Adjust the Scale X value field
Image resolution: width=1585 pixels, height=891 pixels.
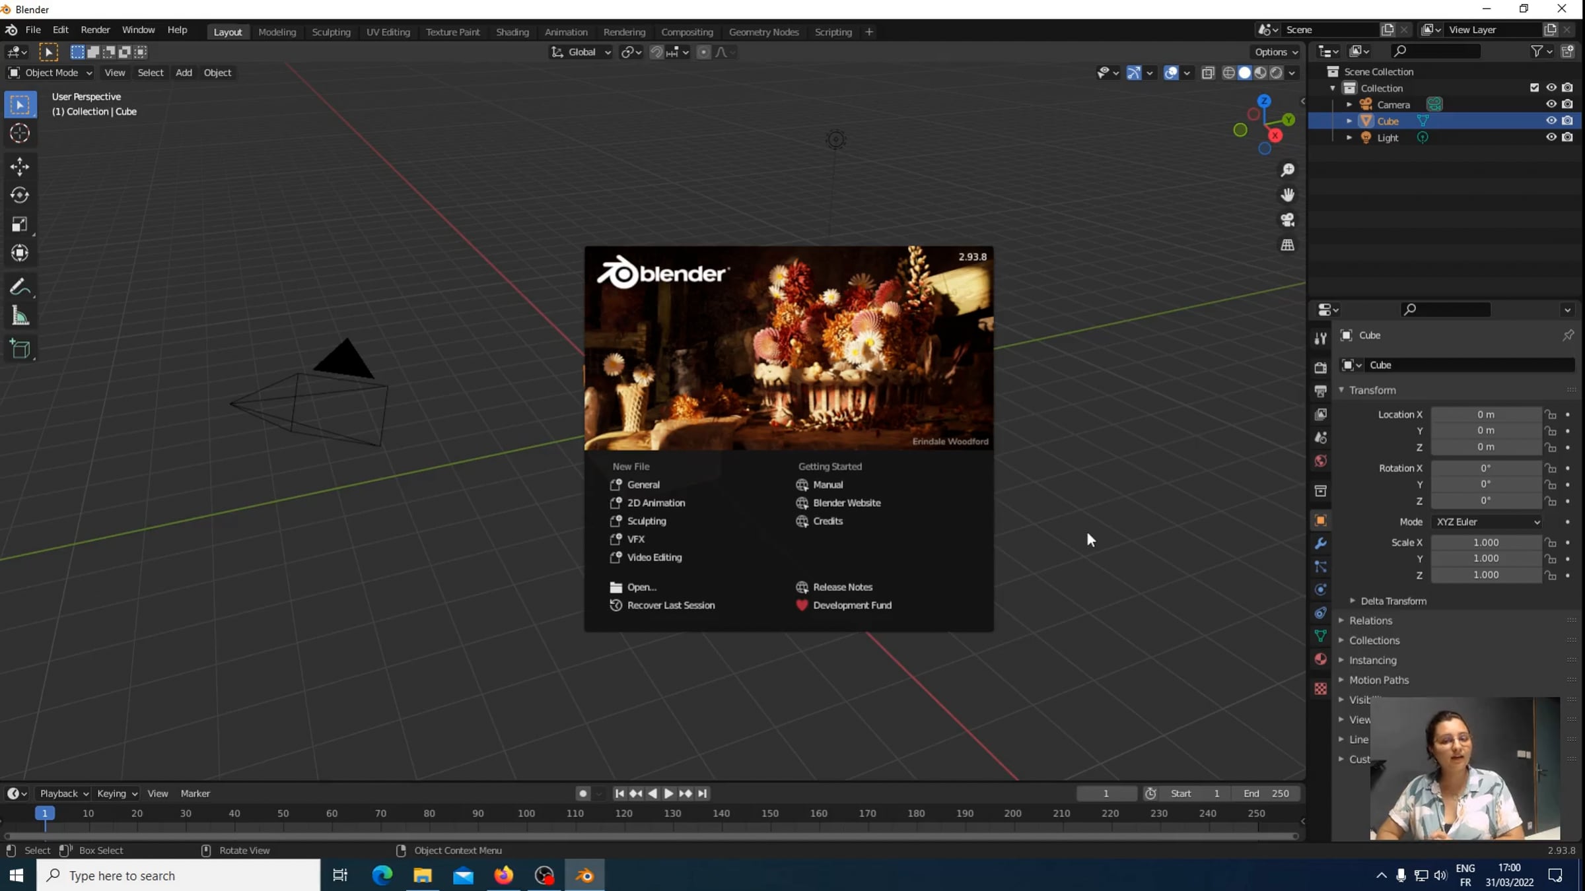tap(1486, 543)
